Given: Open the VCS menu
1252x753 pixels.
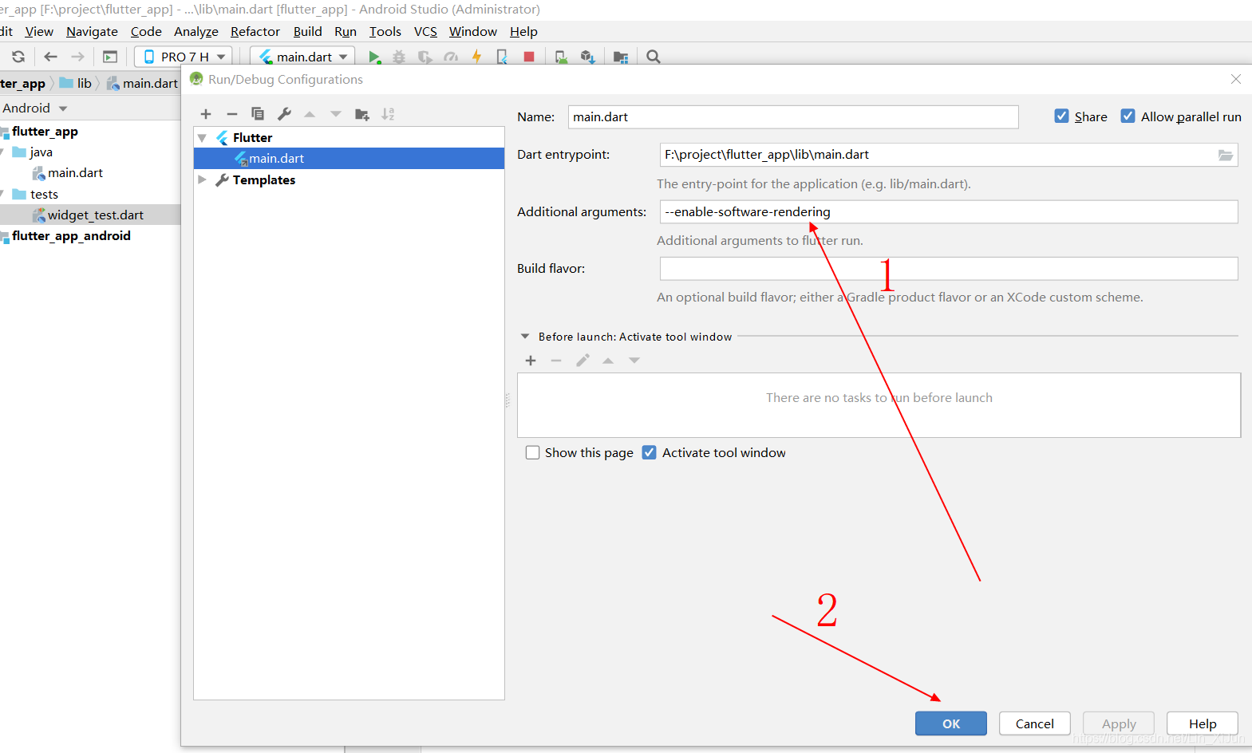Looking at the screenshot, I should coord(425,32).
